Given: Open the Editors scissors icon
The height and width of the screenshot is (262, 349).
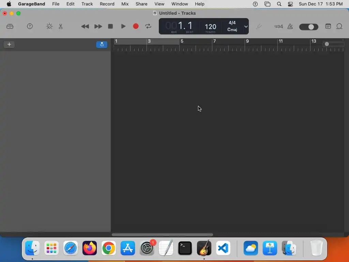Looking at the screenshot, I should 61,26.
